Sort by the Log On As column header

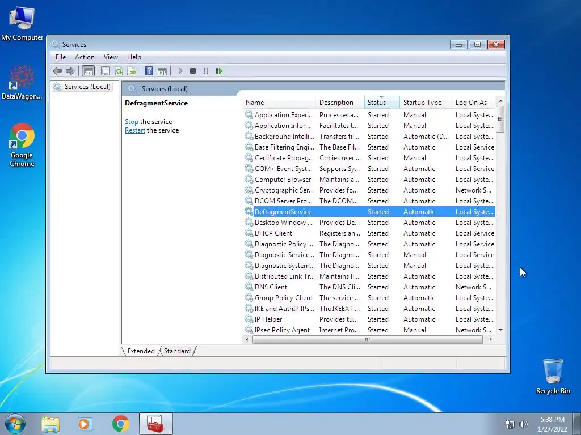(x=474, y=103)
